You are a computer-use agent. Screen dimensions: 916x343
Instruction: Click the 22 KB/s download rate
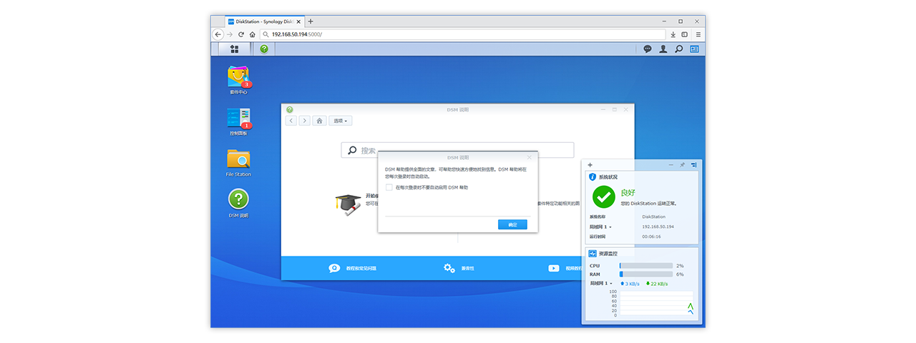(657, 284)
